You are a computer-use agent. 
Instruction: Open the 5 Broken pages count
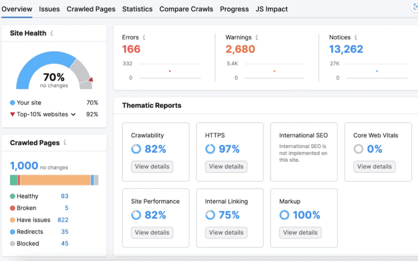(x=67, y=208)
